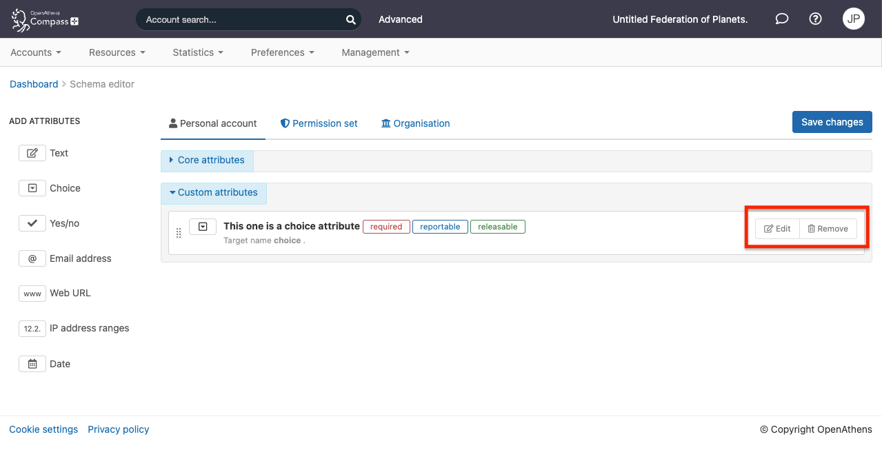Click the OpenAthens Compass logo
Image resolution: width=882 pixels, height=461 pixels.
[44, 19]
